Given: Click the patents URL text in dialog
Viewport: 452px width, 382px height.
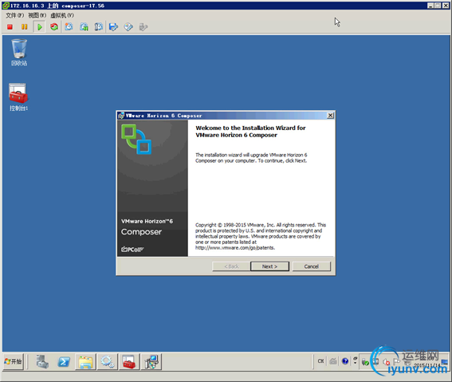Looking at the screenshot, I should (235, 248).
